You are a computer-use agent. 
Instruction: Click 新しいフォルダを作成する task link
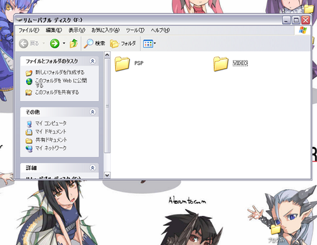(x=60, y=72)
